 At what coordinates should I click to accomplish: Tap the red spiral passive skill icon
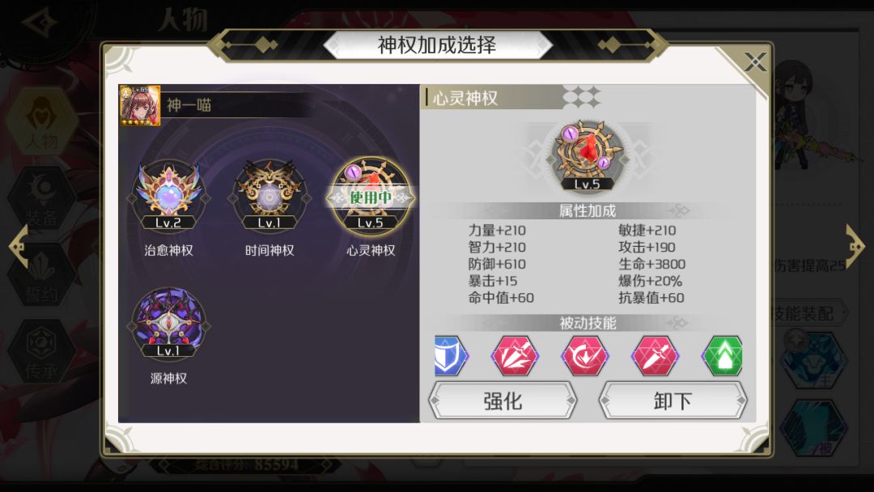tap(585, 355)
